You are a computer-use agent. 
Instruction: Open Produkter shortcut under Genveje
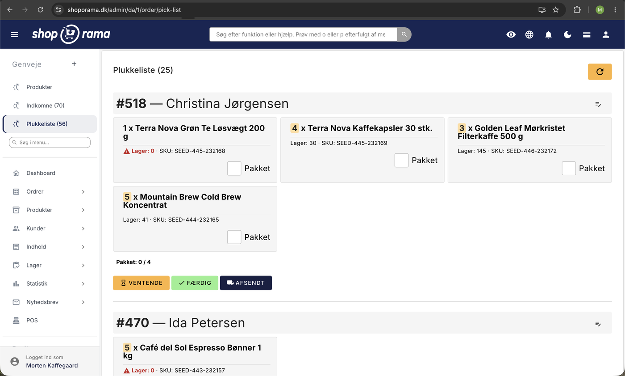click(x=50, y=87)
